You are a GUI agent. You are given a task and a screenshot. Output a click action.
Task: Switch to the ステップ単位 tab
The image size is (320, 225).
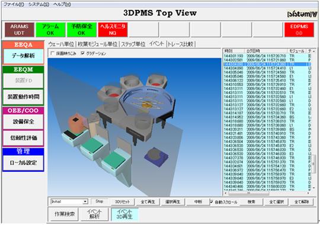click(x=133, y=44)
